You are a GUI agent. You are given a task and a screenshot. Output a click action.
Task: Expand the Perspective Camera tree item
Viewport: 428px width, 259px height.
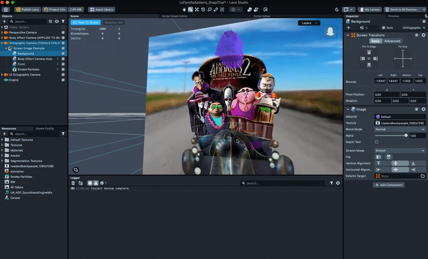2,32
